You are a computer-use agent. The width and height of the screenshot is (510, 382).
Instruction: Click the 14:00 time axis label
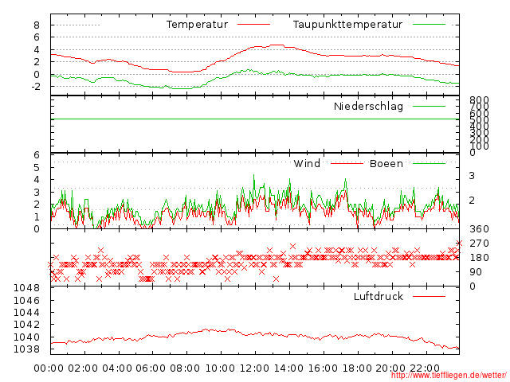coord(288,368)
